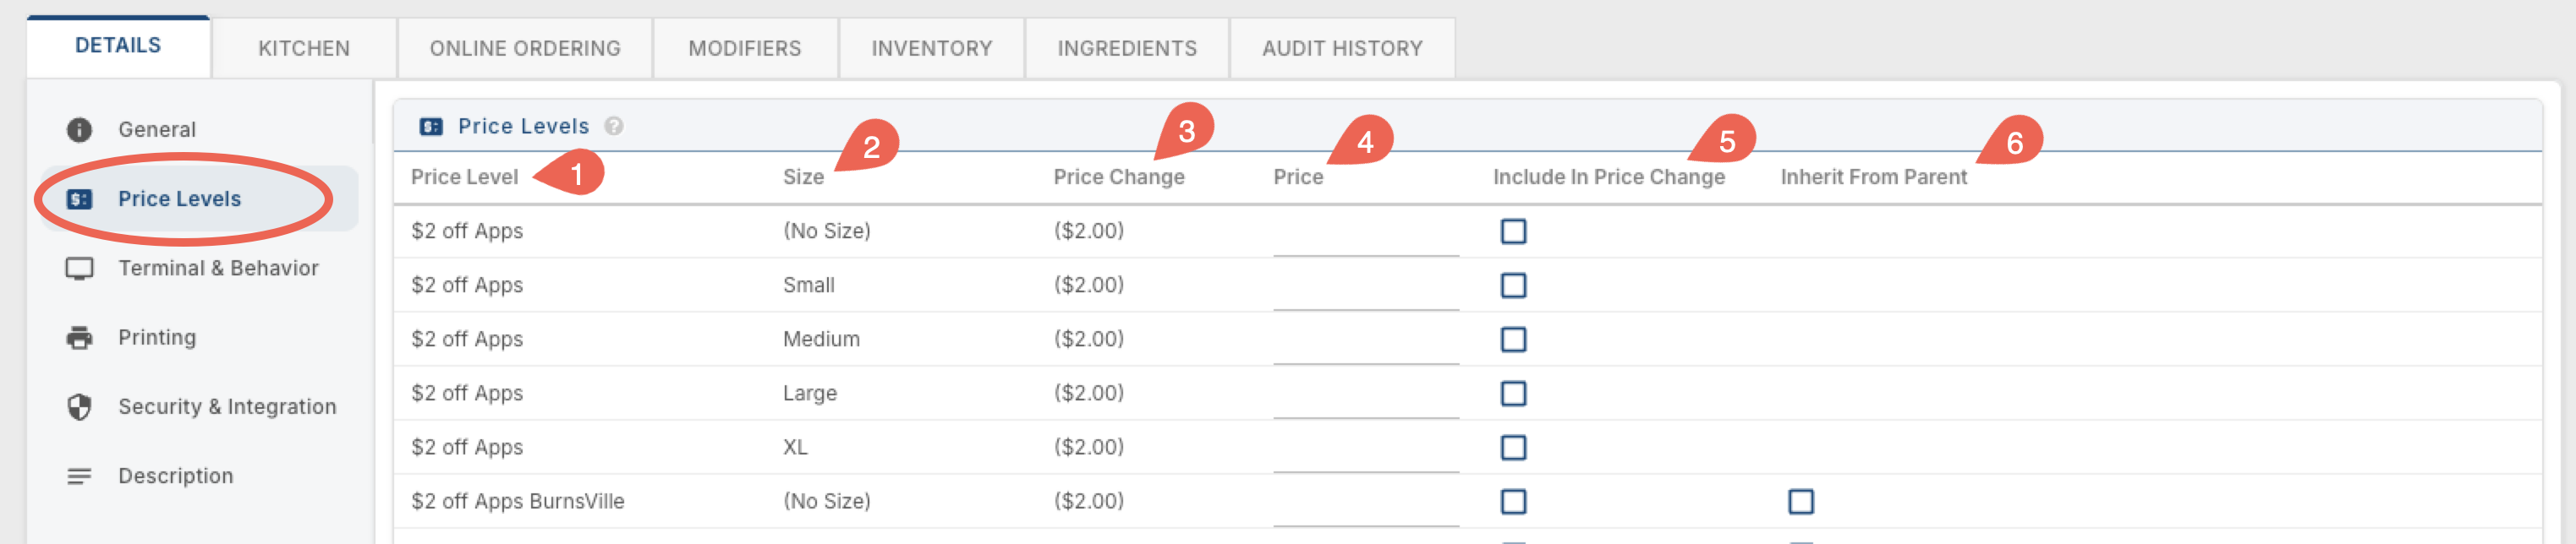The image size is (2576, 544).
Task: Go to the Audit History tab
Action: click(1342, 48)
